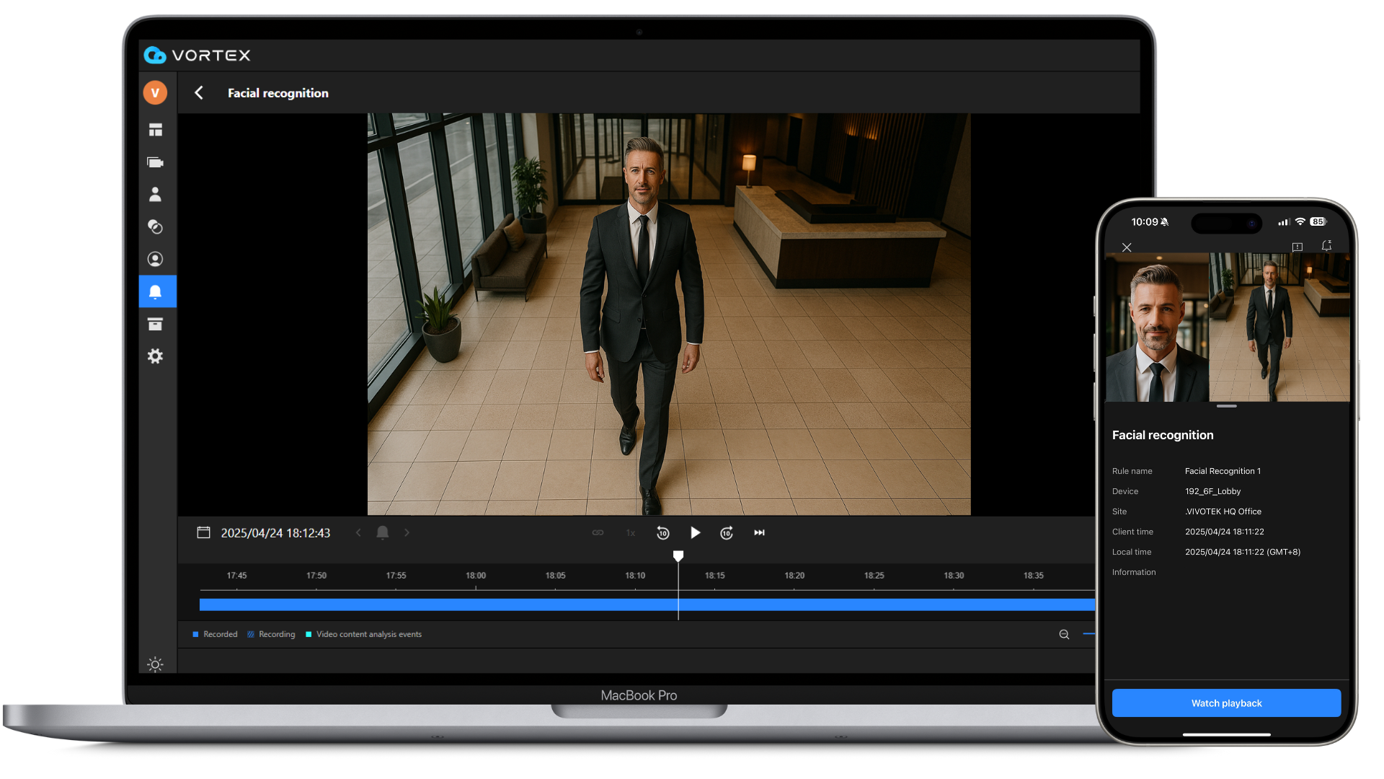The image size is (1384, 779).
Task: Zoom out the timeline with magnifier
Action: point(1064,635)
